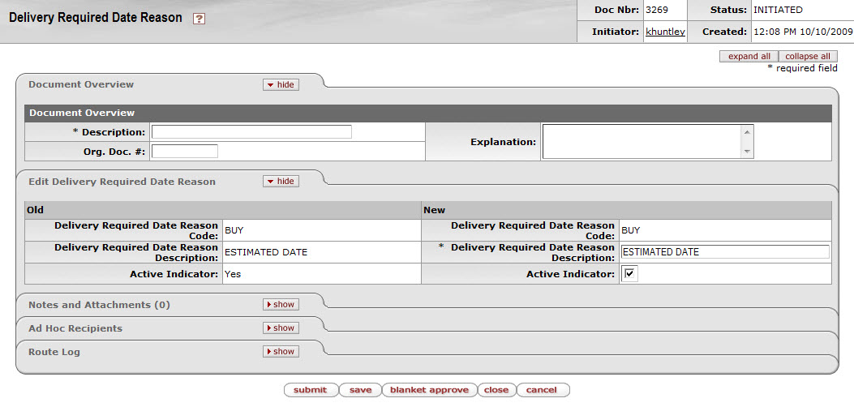Toggle the Active Indicator checkbox
The height and width of the screenshot is (407, 854).
click(630, 275)
